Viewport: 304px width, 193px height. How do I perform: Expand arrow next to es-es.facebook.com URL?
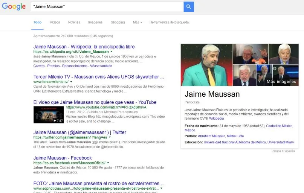pyautogui.click(x=108, y=163)
